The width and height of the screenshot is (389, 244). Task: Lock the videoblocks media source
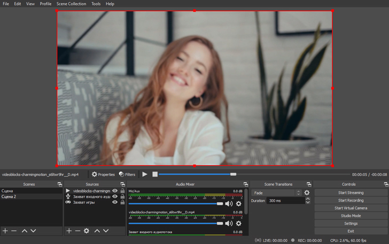(122, 191)
